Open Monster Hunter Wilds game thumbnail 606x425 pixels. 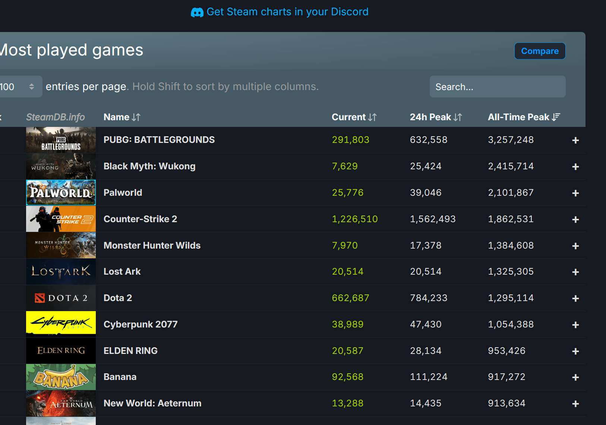61,246
